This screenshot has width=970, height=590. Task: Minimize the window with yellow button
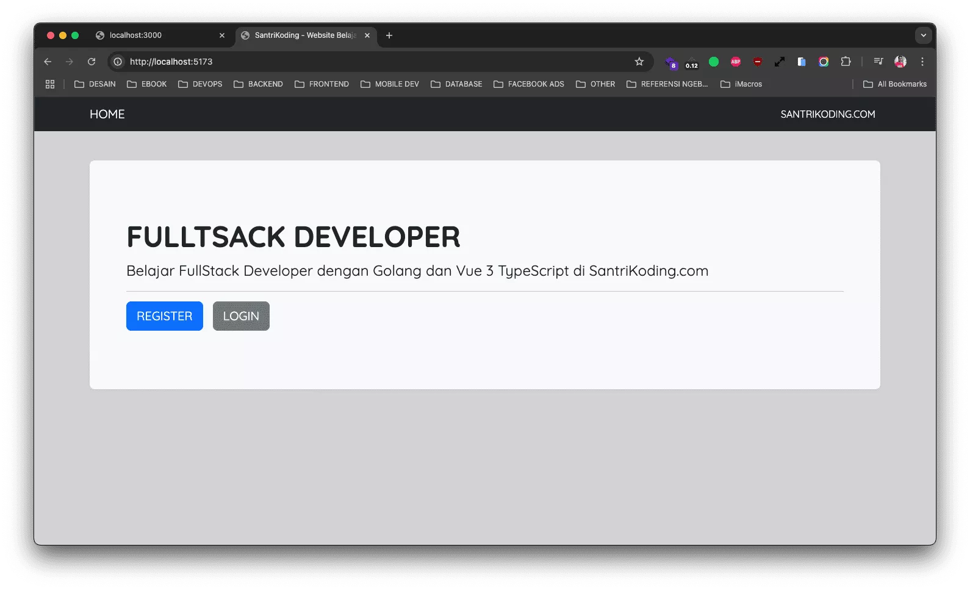(x=63, y=35)
